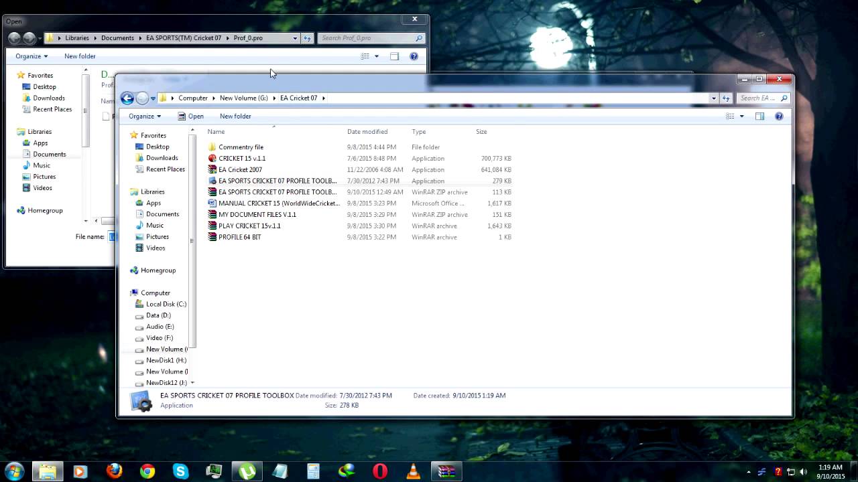The height and width of the screenshot is (482, 858).
Task: Click Refresh icon in the Open dialog
Action: (307, 38)
